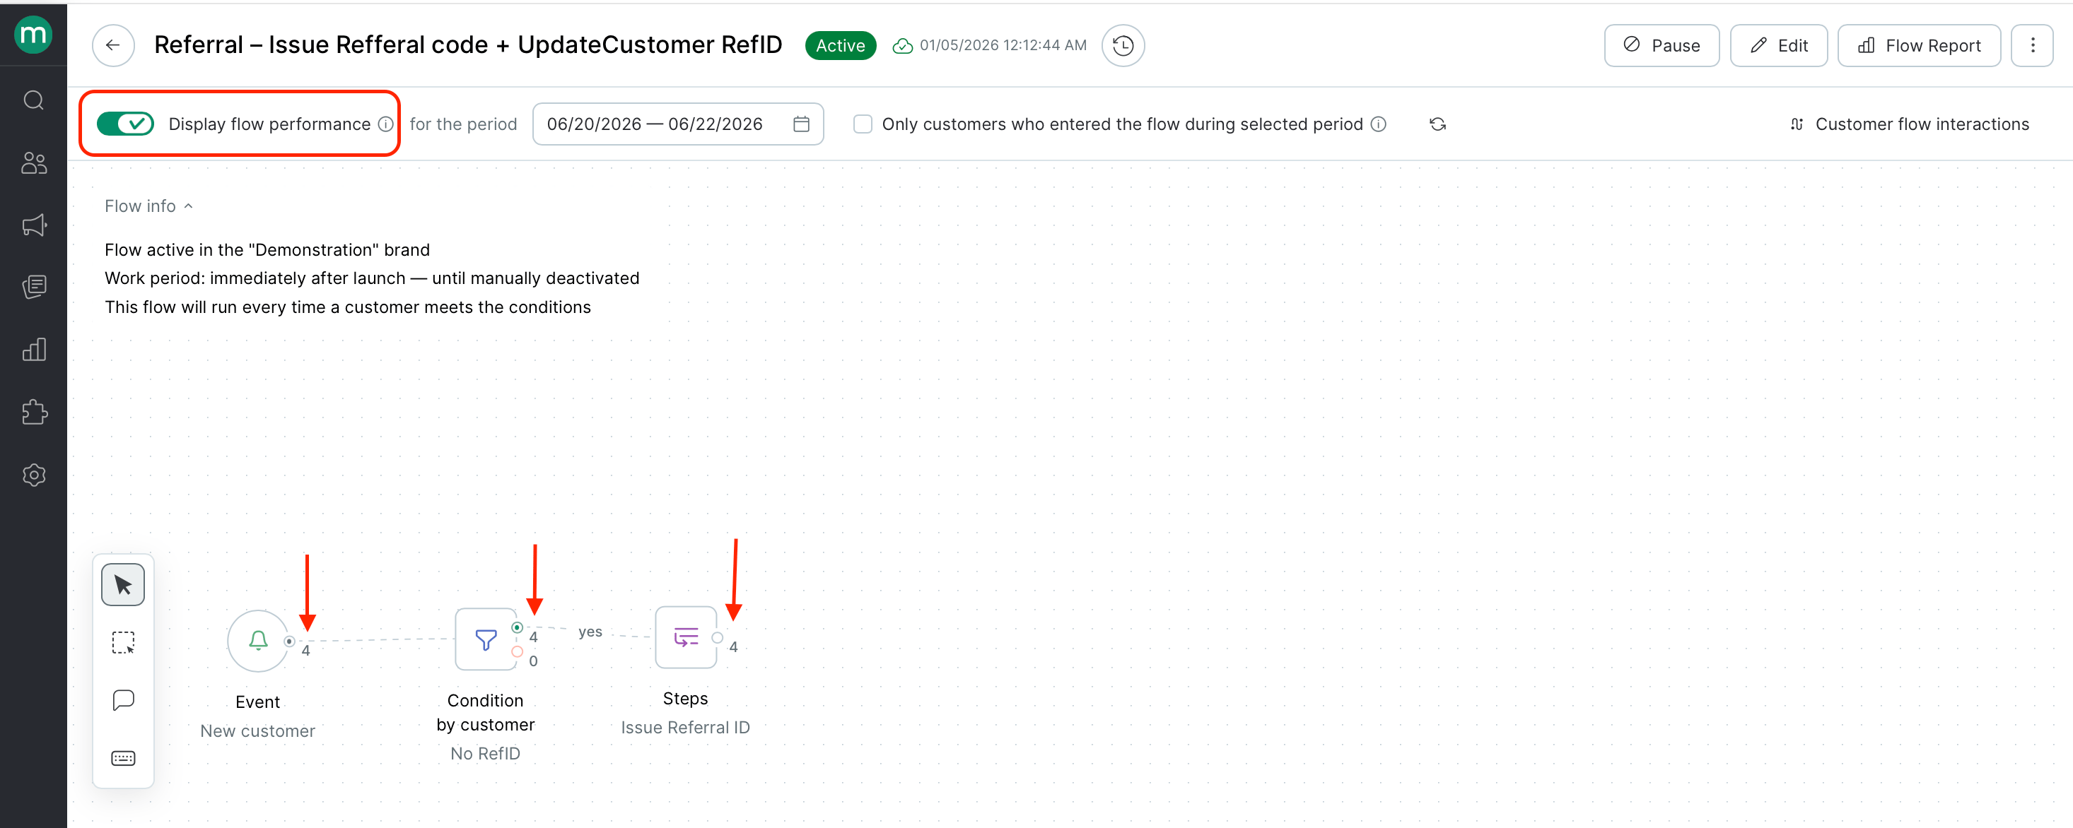The width and height of the screenshot is (2073, 828).
Task: Click the info icon beside Display flow performance
Action: tap(385, 124)
